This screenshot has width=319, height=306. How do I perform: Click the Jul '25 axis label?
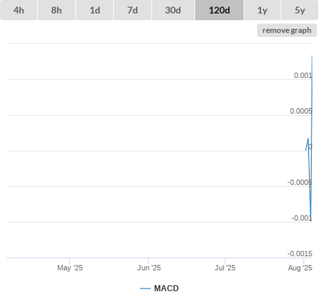point(225,268)
